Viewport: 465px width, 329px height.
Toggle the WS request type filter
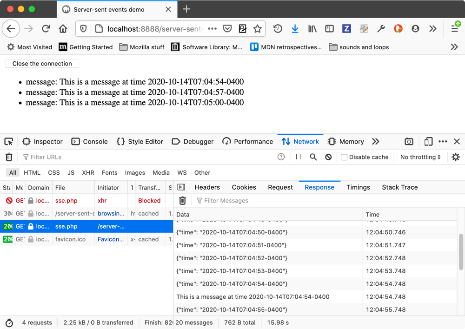pos(182,172)
